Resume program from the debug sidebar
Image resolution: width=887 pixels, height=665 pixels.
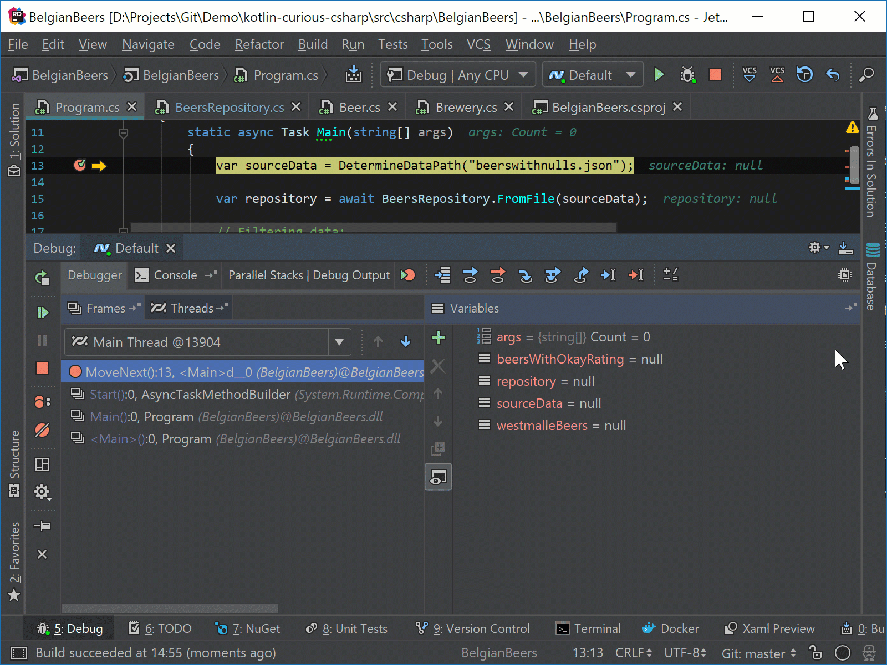tap(42, 313)
